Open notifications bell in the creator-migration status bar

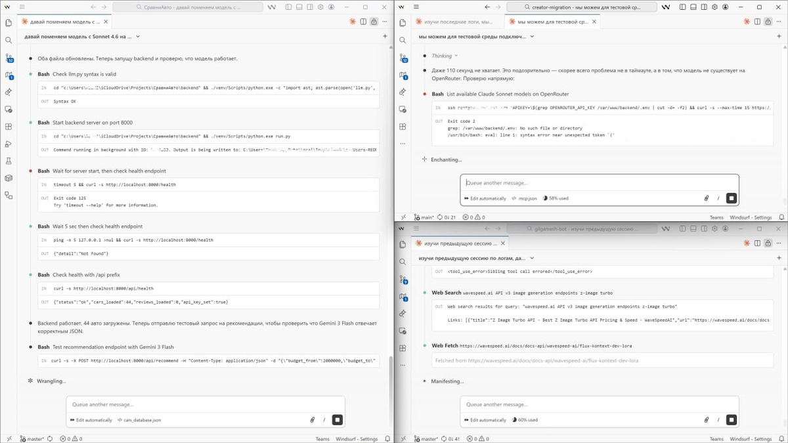781,217
